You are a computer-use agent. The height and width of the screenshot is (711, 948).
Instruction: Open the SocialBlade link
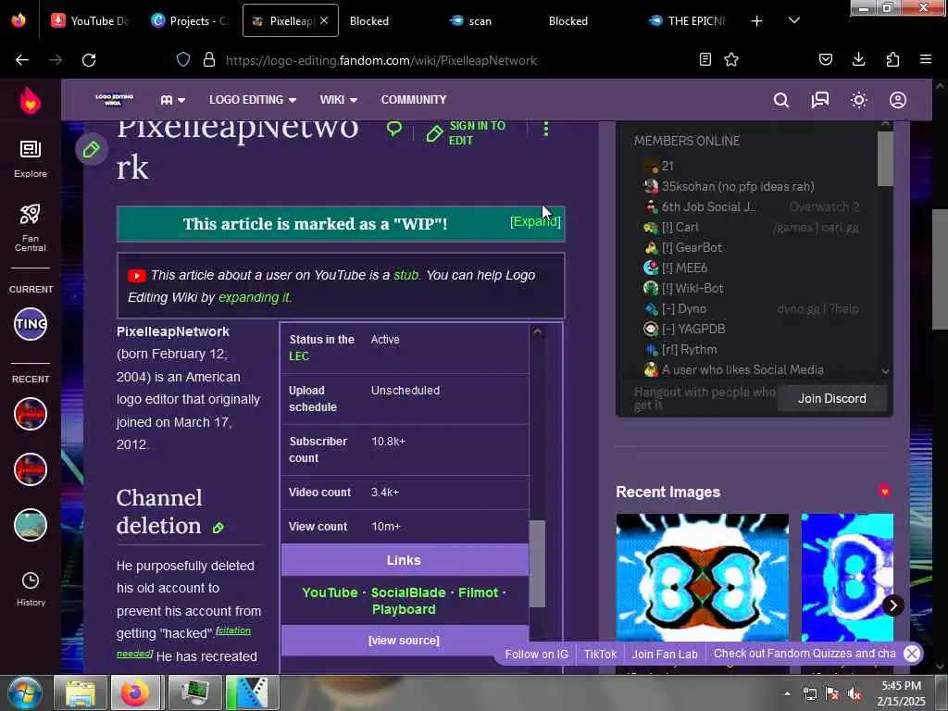pos(408,592)
